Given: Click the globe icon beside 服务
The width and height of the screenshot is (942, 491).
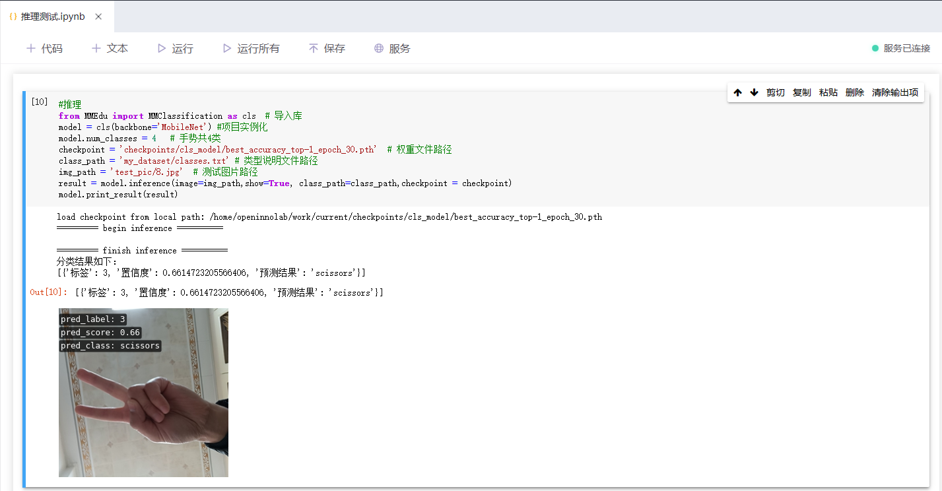Looking at the screenshot, I should point(379,48).
